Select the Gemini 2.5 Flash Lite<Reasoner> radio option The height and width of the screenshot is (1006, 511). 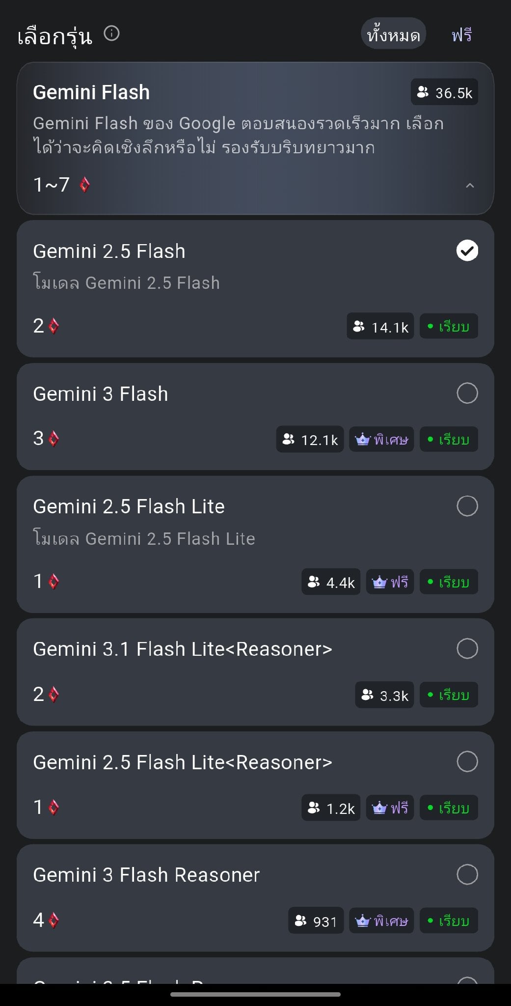point(467,761)
